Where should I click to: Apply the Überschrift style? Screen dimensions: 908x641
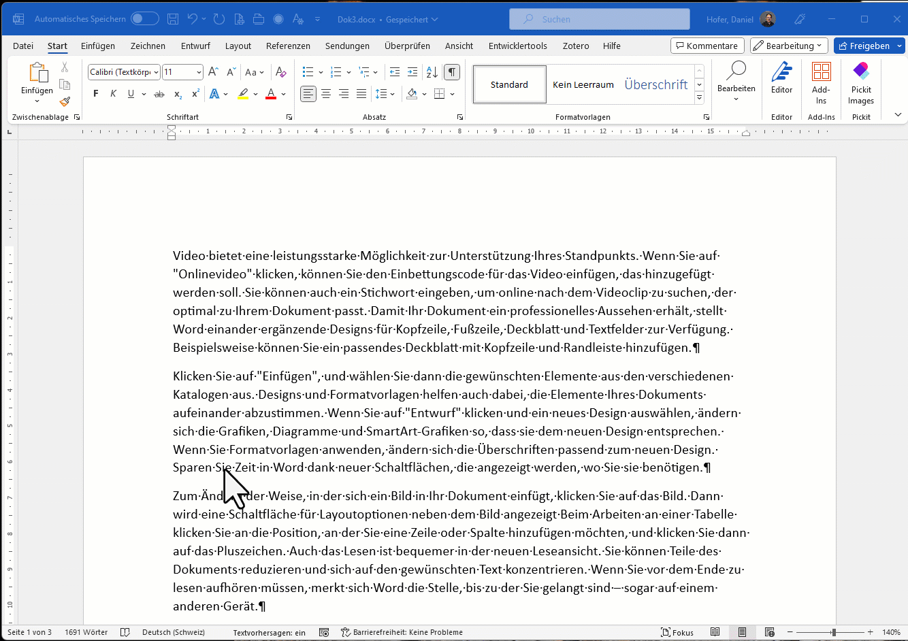pos(656,84)
